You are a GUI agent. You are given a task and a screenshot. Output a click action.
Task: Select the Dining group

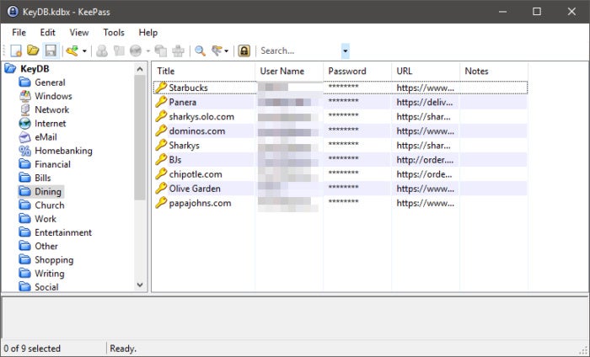tap(48, 192)
